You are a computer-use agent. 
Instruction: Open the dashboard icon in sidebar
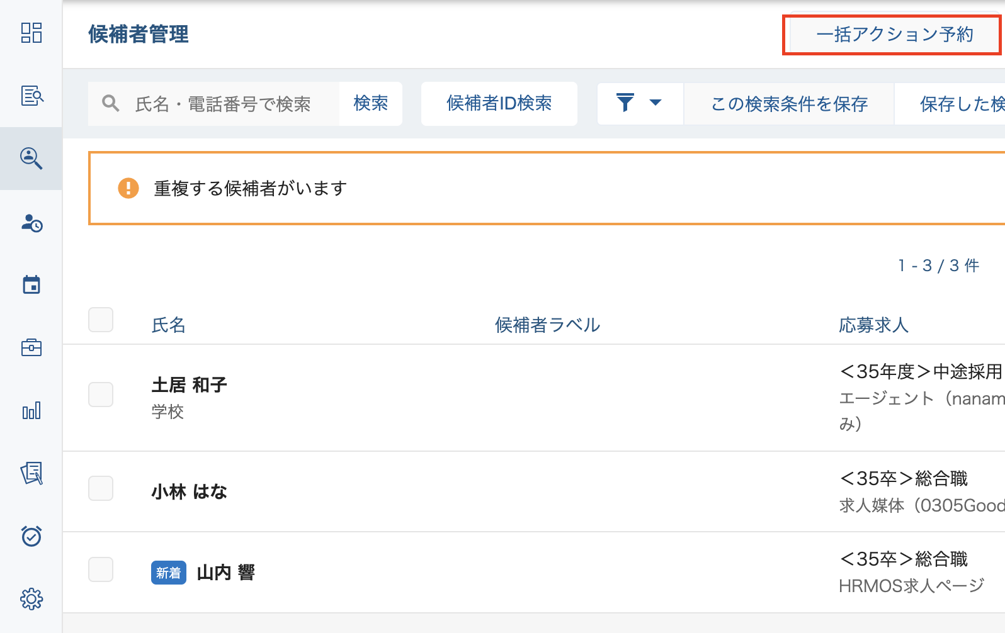click(x=31, y=33)
